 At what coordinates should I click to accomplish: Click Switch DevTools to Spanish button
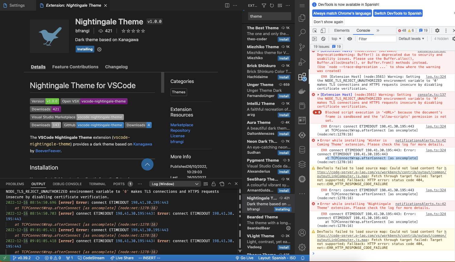click(x=398, y=13)
